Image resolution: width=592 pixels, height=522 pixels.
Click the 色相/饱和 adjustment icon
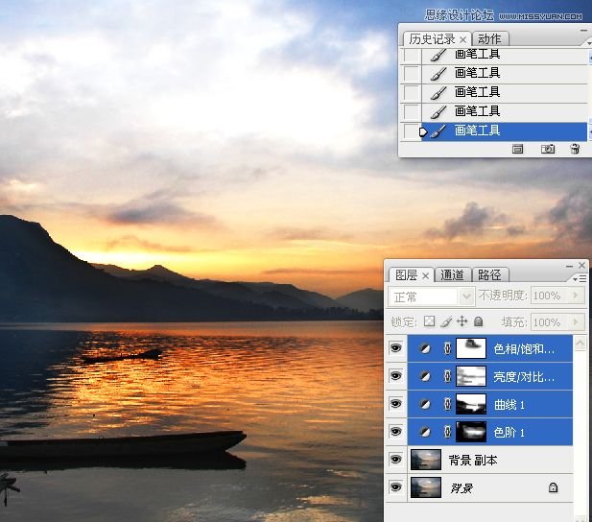[425, 348]
